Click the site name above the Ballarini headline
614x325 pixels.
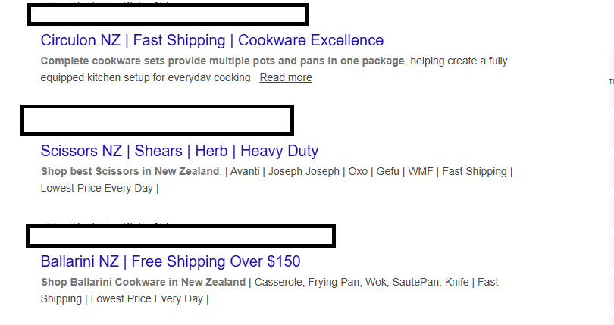tap(120, 225)
